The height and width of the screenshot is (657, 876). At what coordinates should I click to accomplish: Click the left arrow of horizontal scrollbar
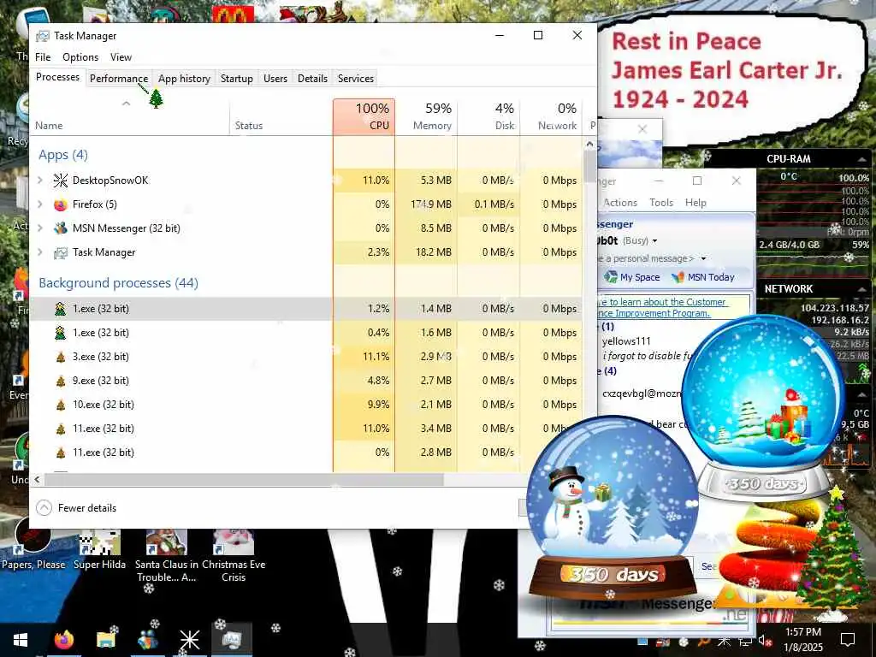(38, 479)
